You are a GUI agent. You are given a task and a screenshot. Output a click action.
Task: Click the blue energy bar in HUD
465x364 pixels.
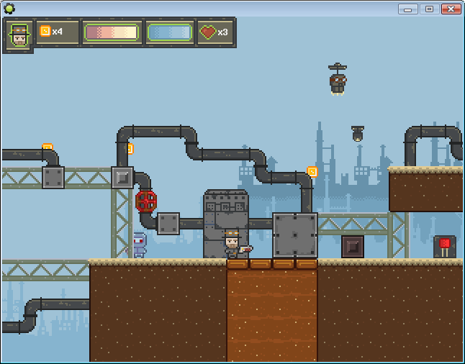pyautogui.click(x=170, y=32)
